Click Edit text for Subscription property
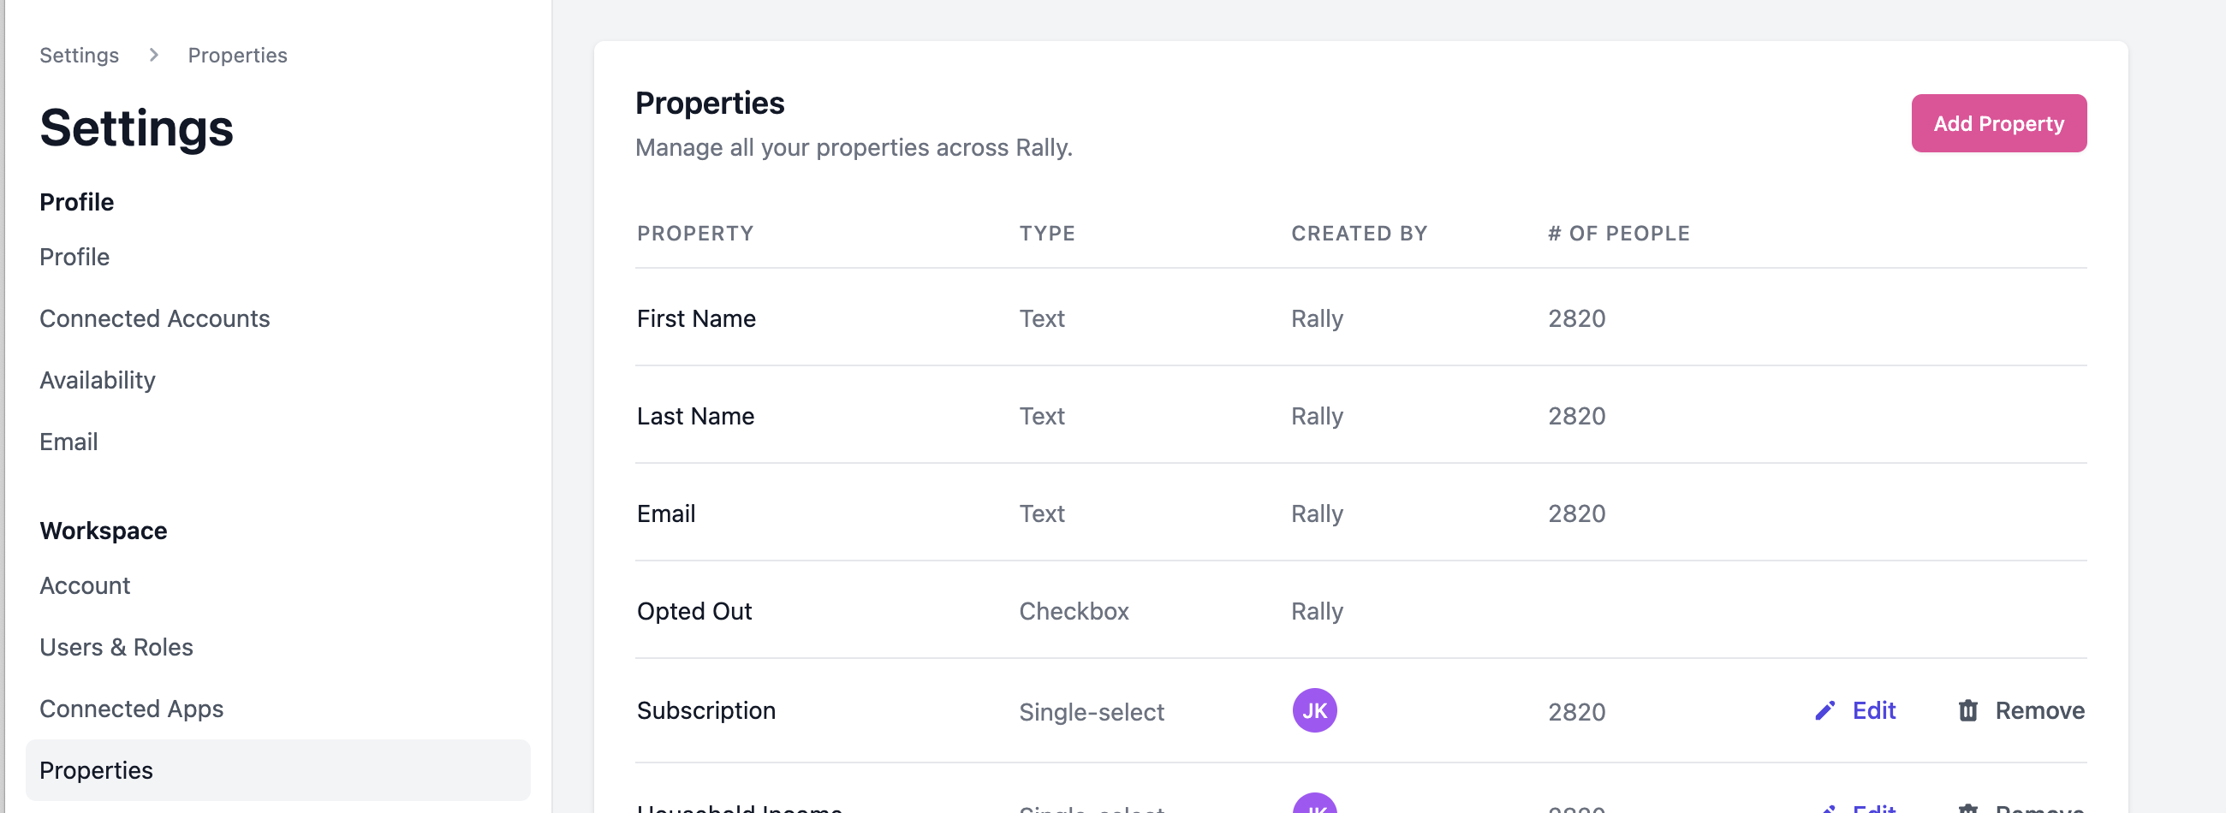 click(1873, 710)
